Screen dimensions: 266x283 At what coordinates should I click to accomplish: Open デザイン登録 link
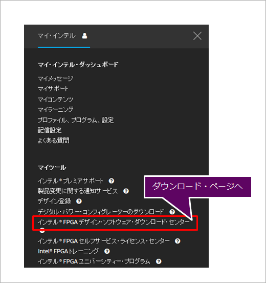[54, 201]
